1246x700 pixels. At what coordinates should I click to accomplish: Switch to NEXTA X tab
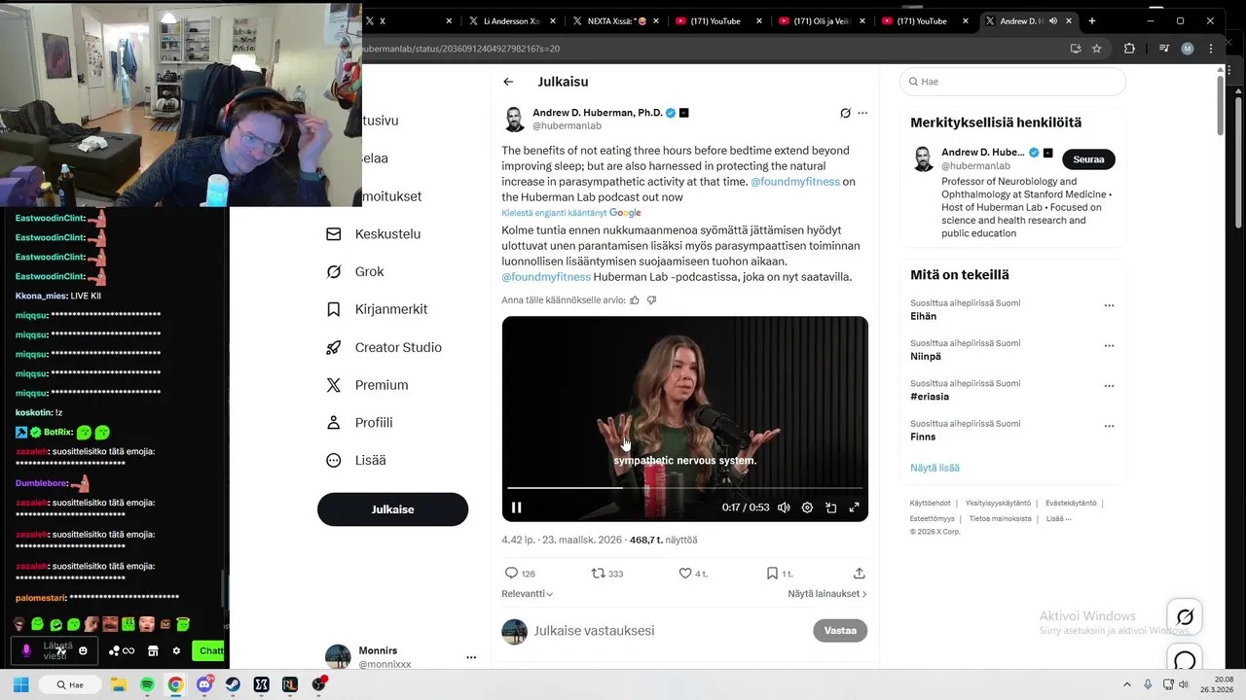pos(617,20)
